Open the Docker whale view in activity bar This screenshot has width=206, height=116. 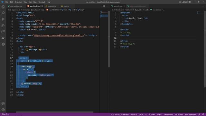point(3,38)
